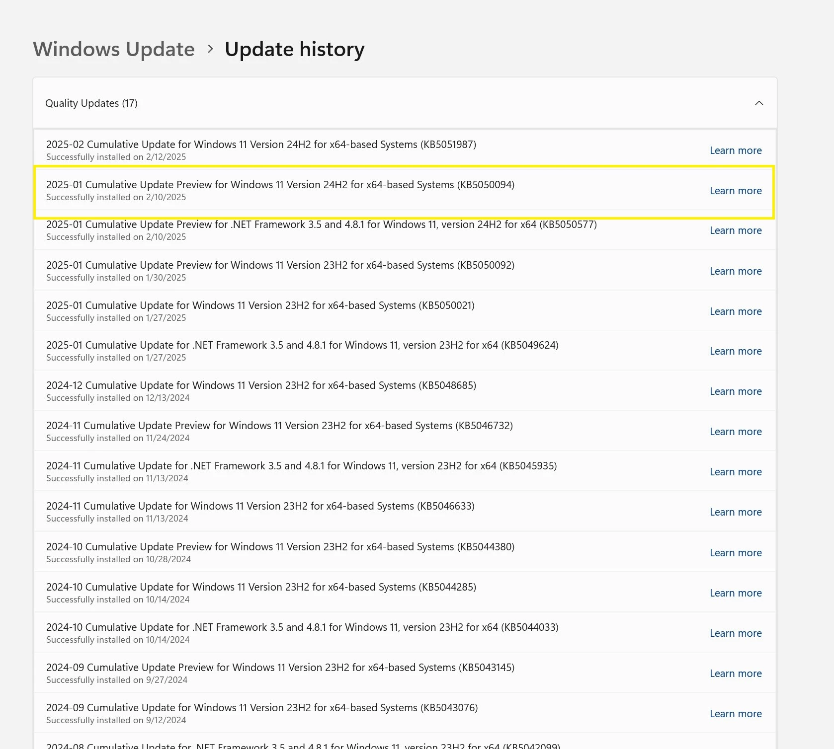Click 'Successfully installed on 11/24/2024' text
This screenshot has width=834, height=749.
(118, 438)
